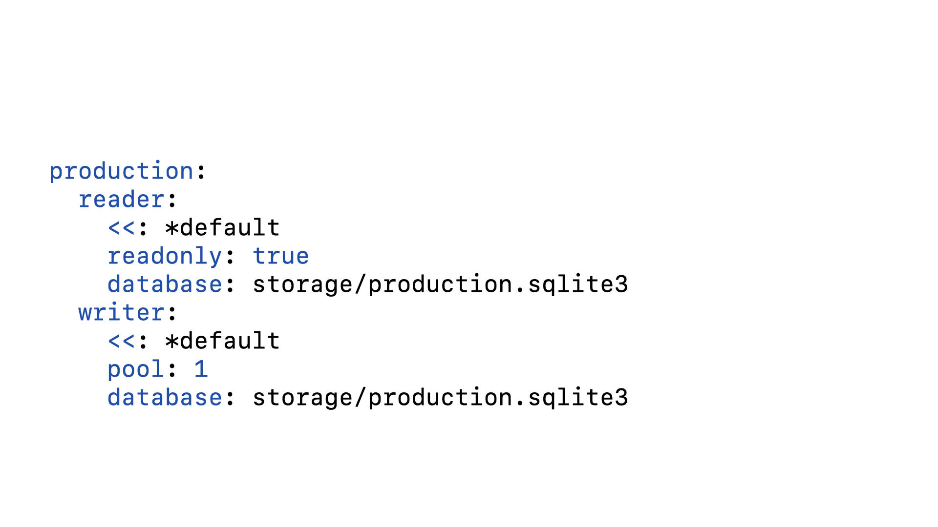Image resolution: width=938 pixels, height=527 pixels.
Task: Click the true value after readonly
Action: (x=280, y=256)
